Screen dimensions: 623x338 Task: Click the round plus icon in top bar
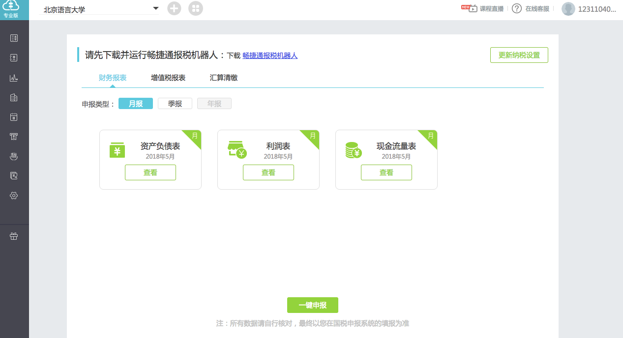click(x=174, y=8)
